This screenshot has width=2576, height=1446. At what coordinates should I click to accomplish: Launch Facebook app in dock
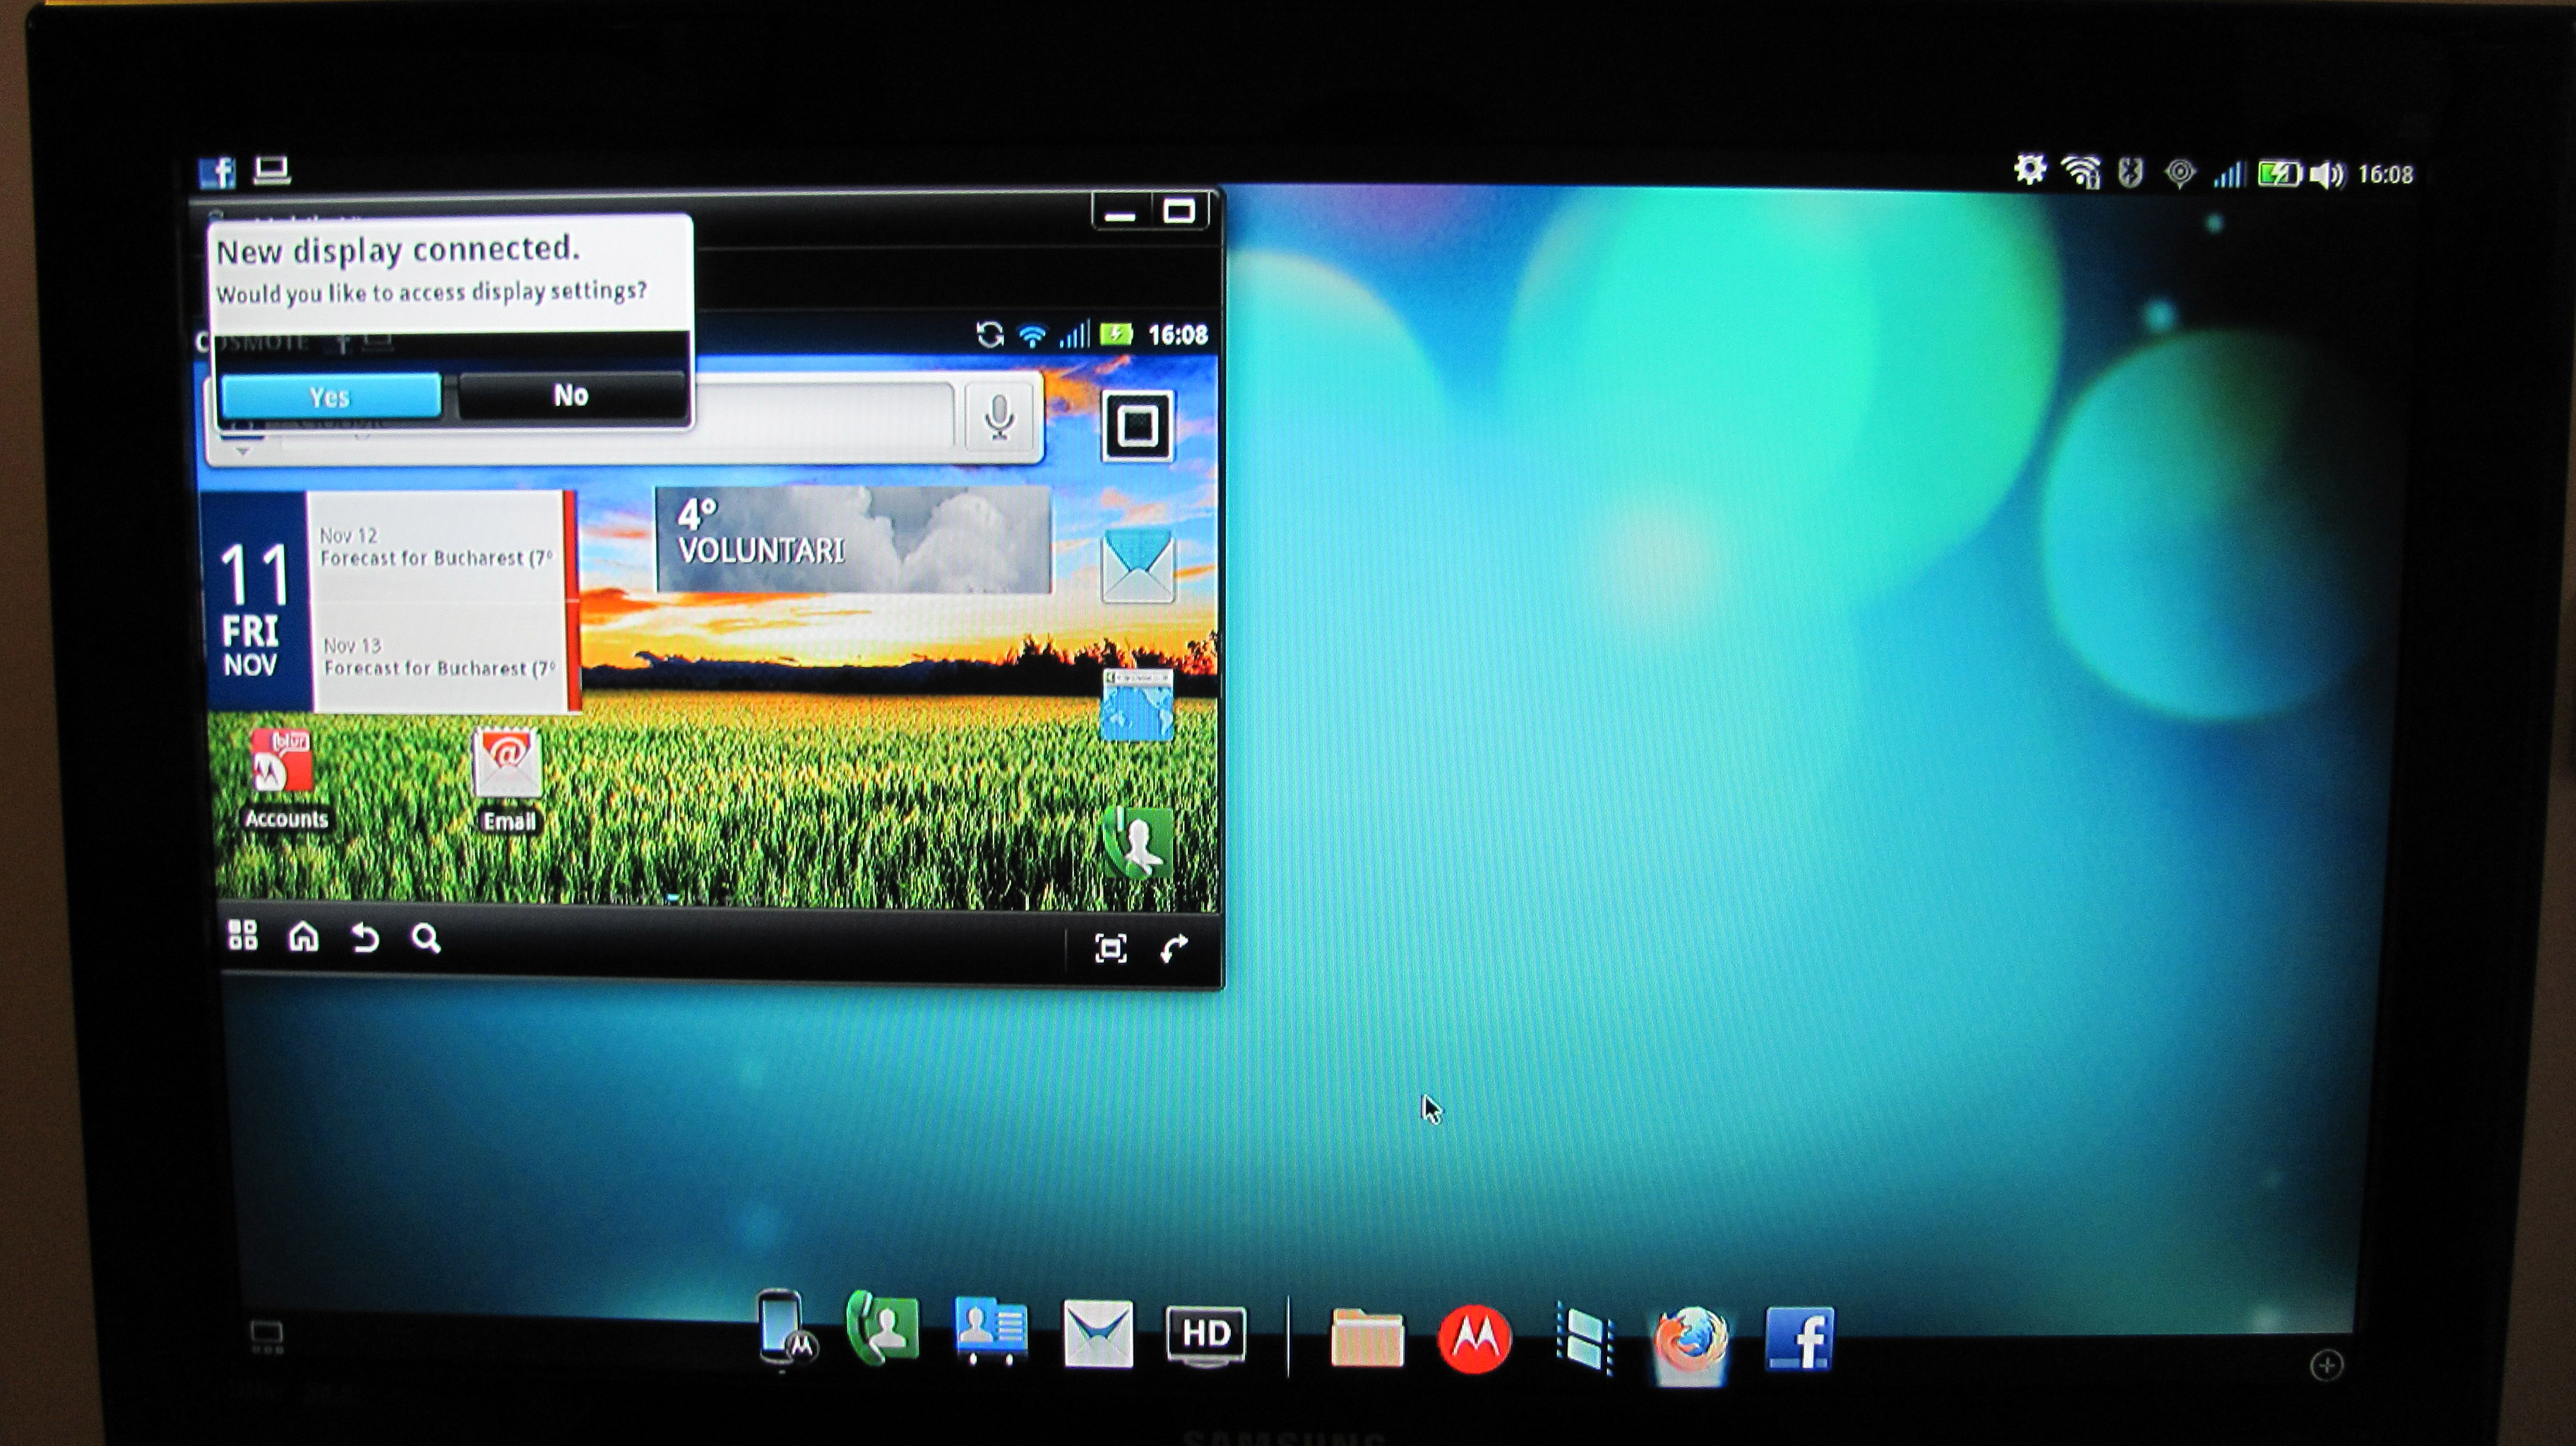coord(1800,1338)
